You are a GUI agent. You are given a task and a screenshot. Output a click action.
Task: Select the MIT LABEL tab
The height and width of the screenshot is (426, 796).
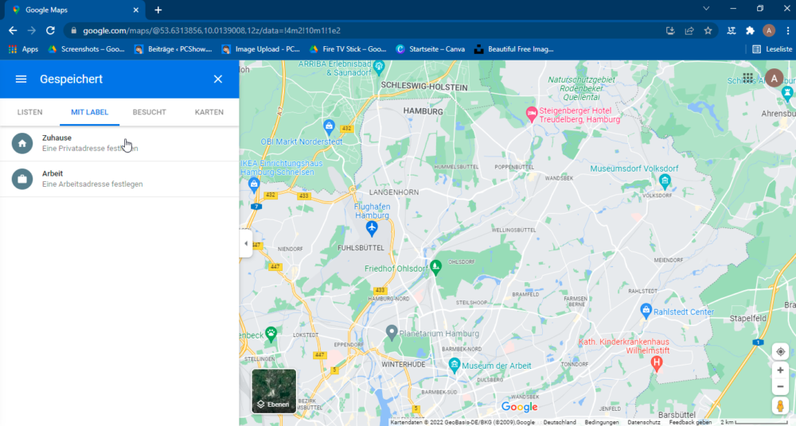point(89,112)
